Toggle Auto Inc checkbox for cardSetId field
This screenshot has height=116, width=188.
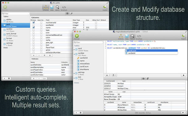pos(41,25)
